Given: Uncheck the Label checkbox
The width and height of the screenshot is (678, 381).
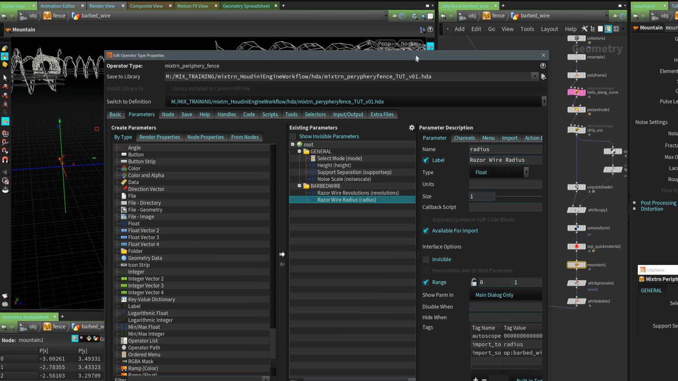Looking at the screenshot, I should [x=426, y=160].
